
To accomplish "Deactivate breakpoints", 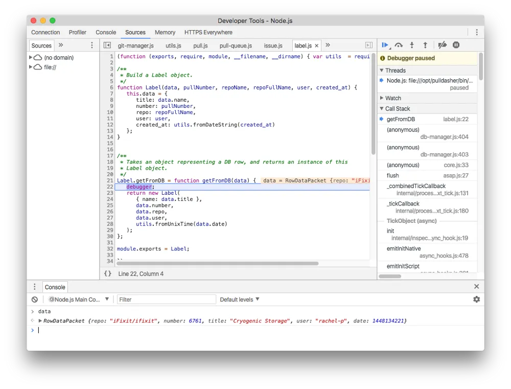I will tap(442, 45).
